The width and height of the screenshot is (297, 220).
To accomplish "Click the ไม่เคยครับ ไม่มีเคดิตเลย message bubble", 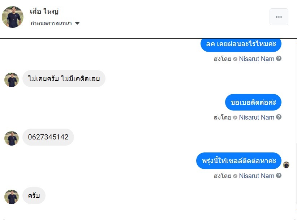I will coord(64,78).
